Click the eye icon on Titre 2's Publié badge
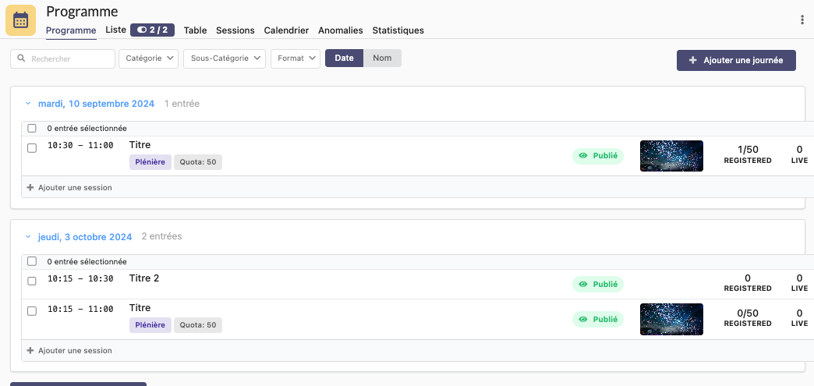Screen dimensions: 814x386 583,285
